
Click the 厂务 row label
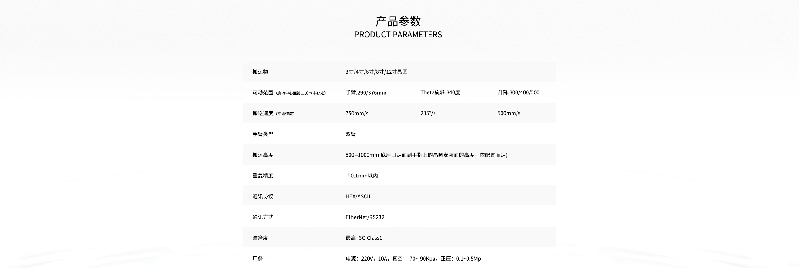[258, 259]
